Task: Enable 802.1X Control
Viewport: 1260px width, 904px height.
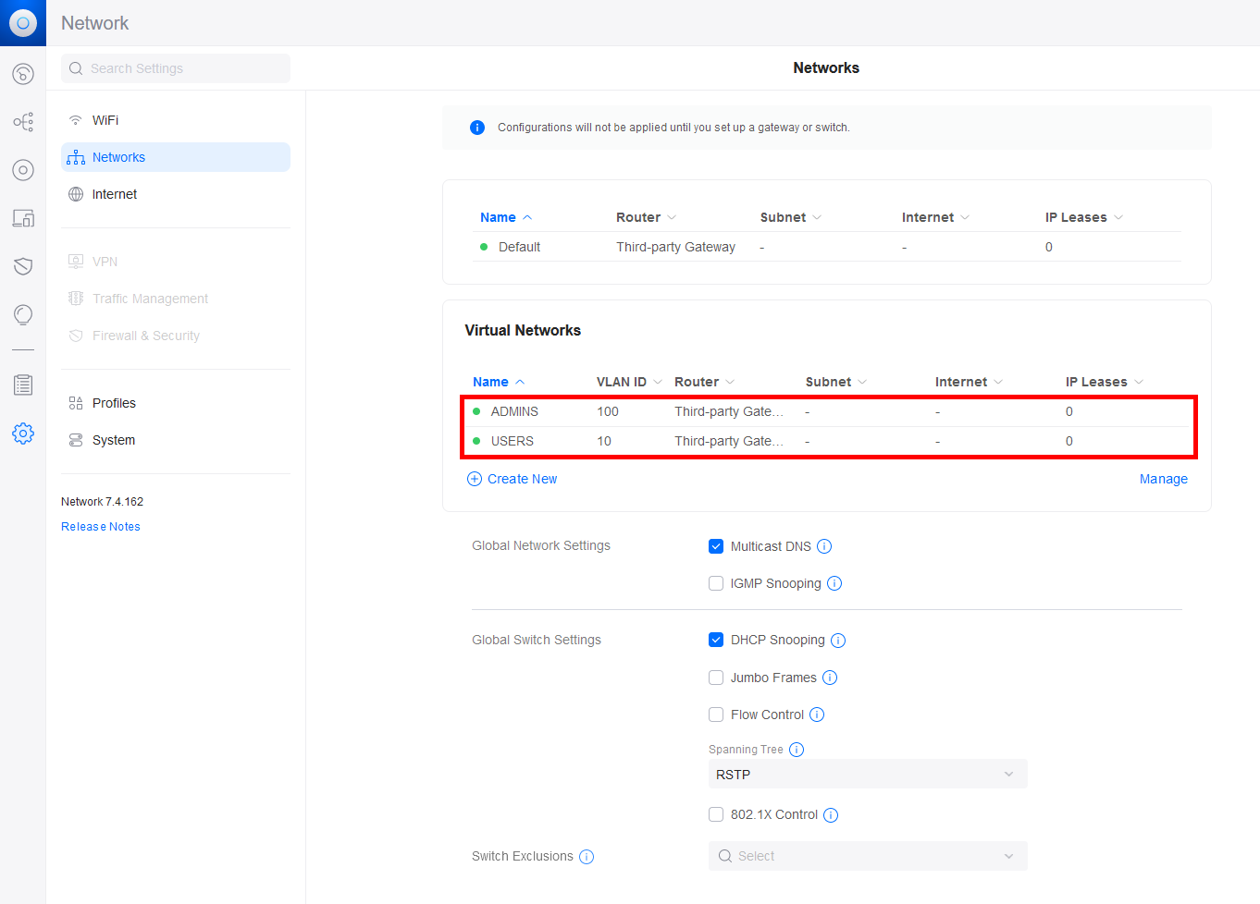Action: pos(716,813)
